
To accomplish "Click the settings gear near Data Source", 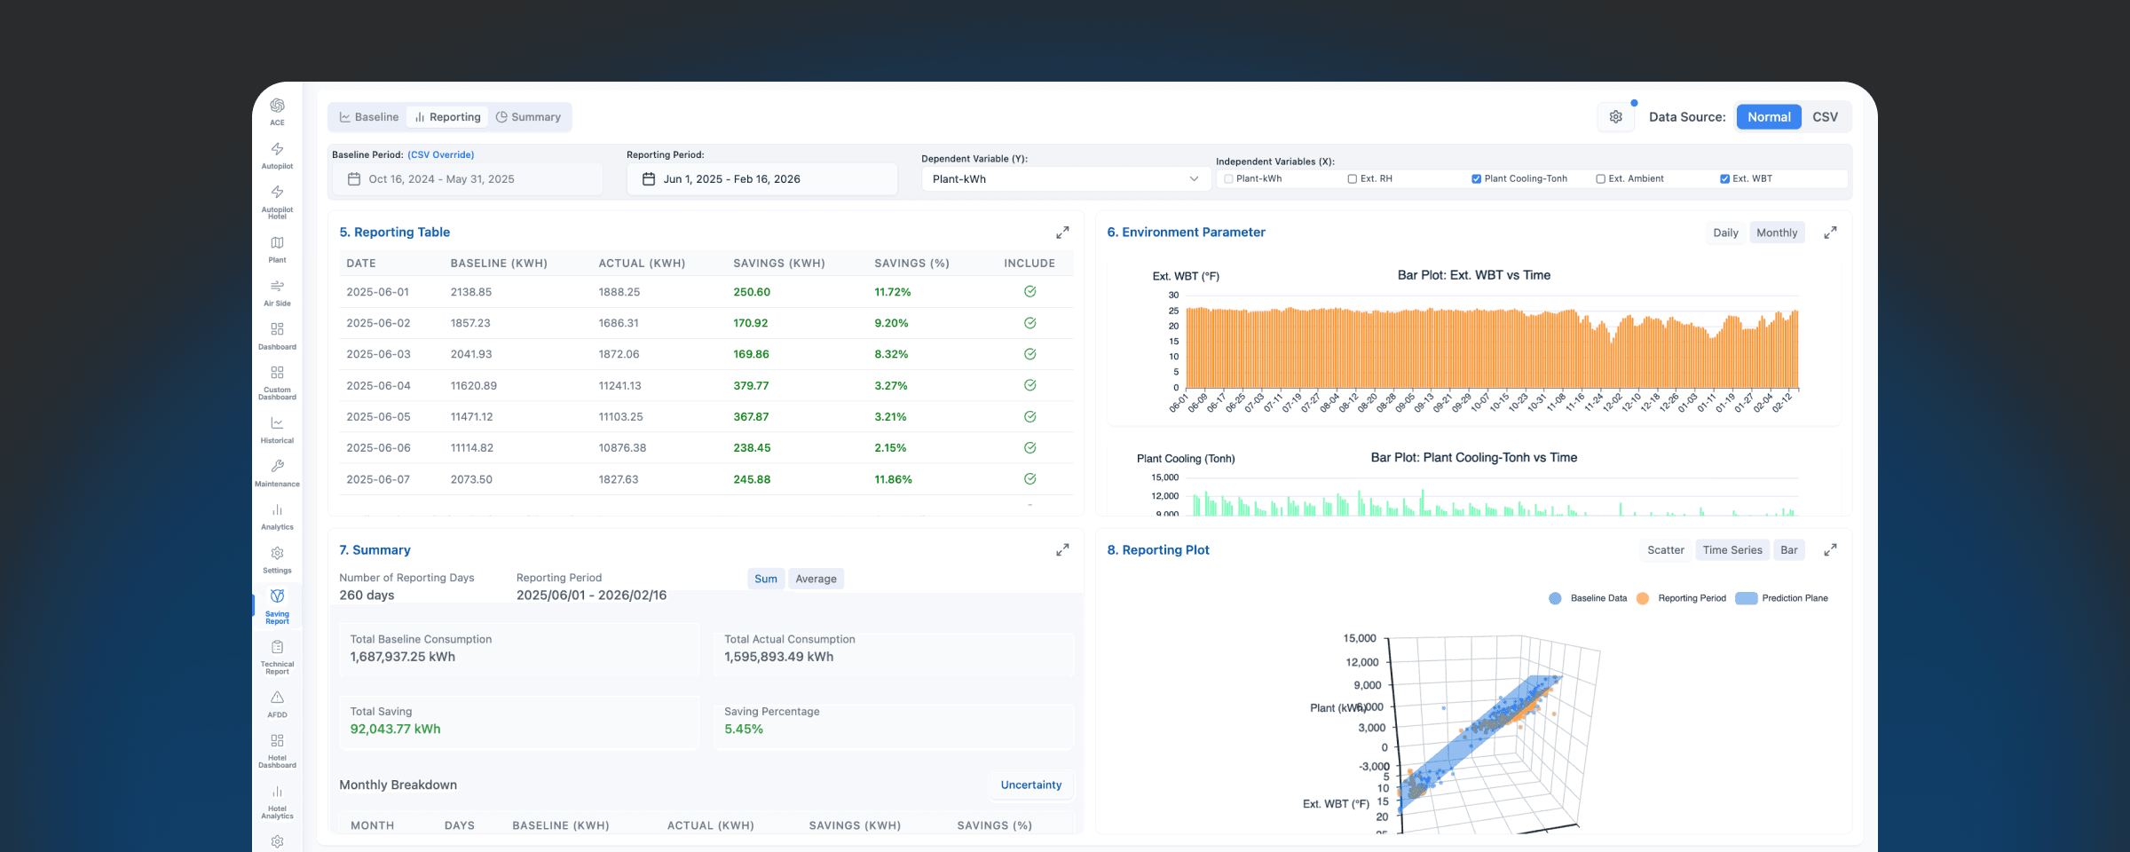I will 1615,117.
